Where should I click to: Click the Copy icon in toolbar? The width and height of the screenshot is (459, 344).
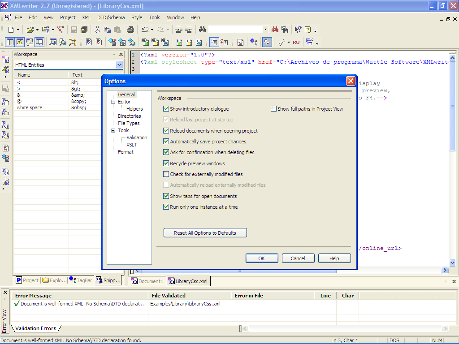pyautogui.click(x=108, y=30)
